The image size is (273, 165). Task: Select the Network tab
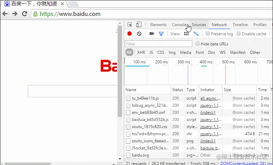[x=219, y=25]
